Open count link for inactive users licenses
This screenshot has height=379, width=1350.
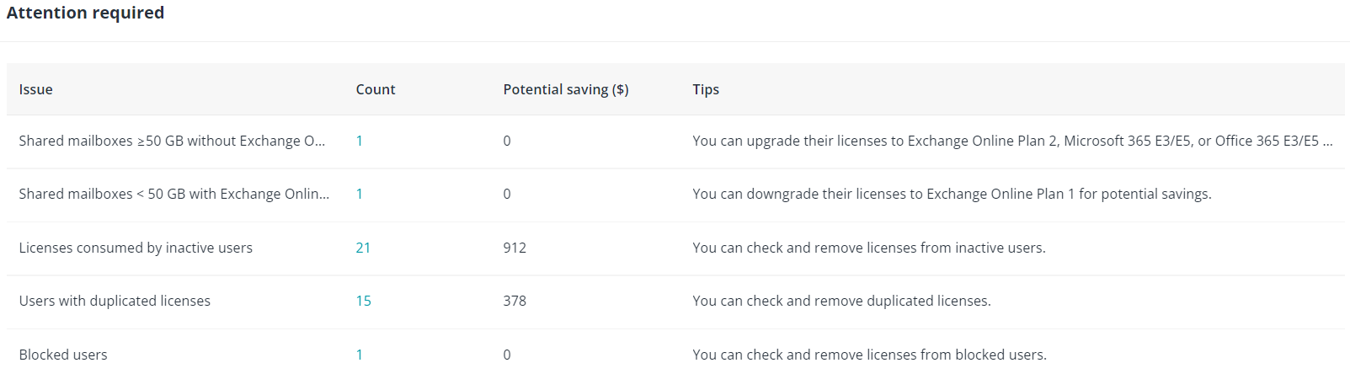[x=363, y=248]
